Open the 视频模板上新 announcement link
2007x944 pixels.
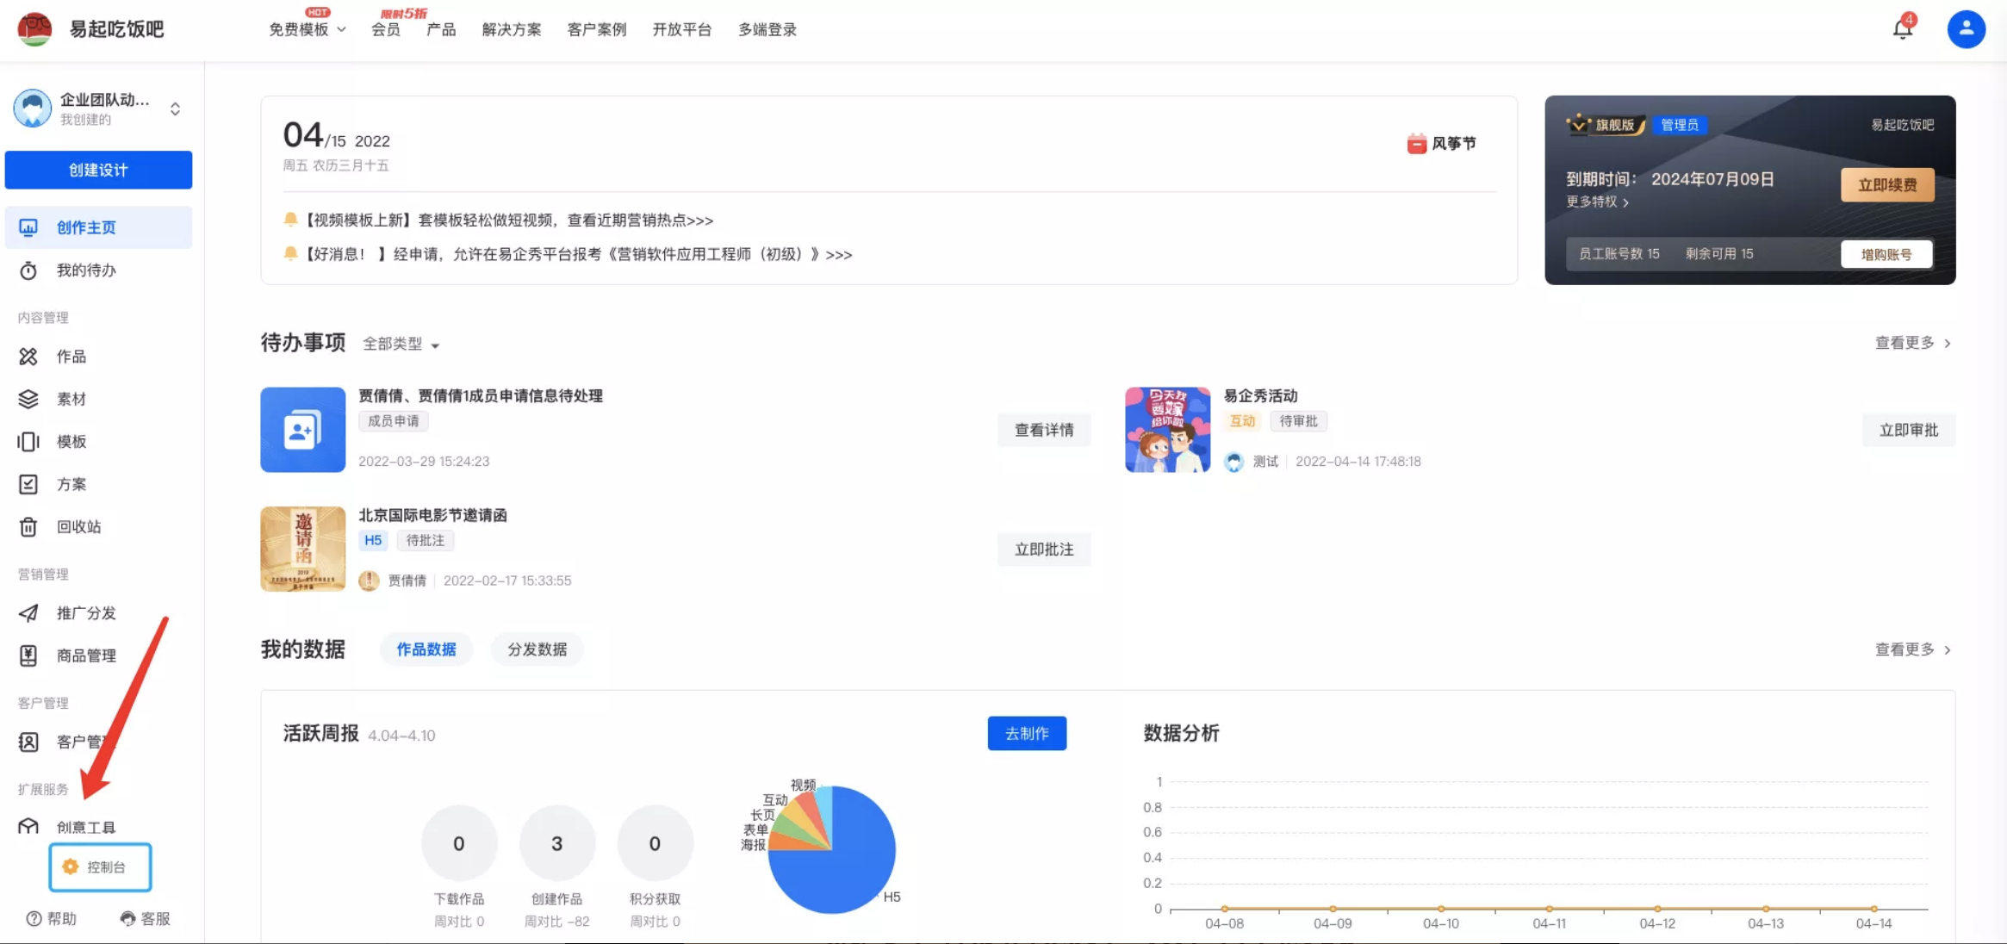pyautogui.click(x=508, y=220)
